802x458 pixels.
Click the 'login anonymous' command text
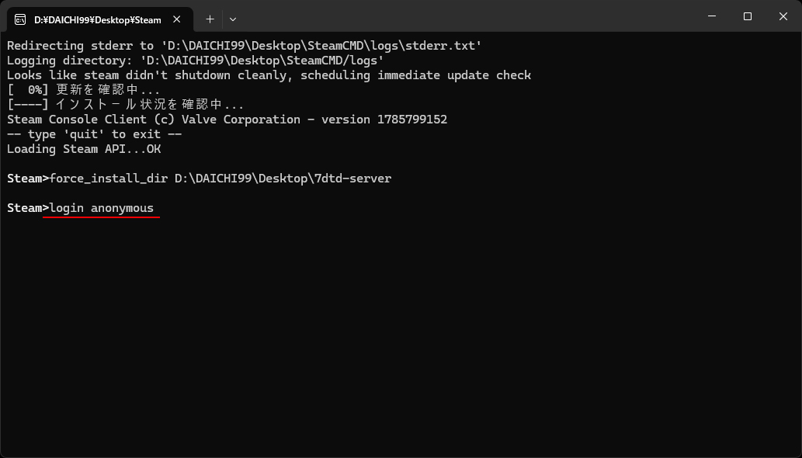click(x=101, y=208)
